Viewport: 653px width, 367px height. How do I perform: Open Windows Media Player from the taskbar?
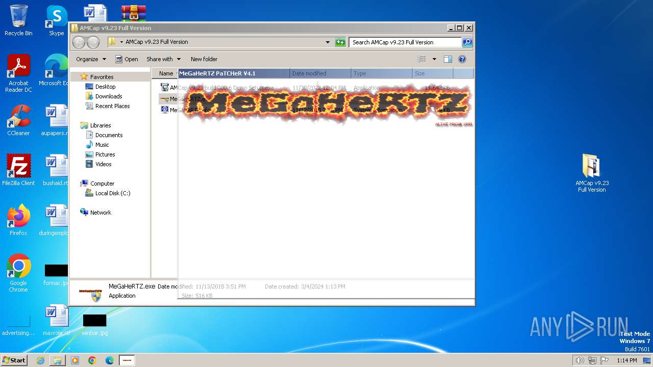point(75,360)
